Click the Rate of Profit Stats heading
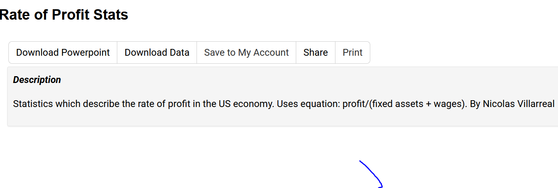The image size is (558, 188). [x=64, y=15]
